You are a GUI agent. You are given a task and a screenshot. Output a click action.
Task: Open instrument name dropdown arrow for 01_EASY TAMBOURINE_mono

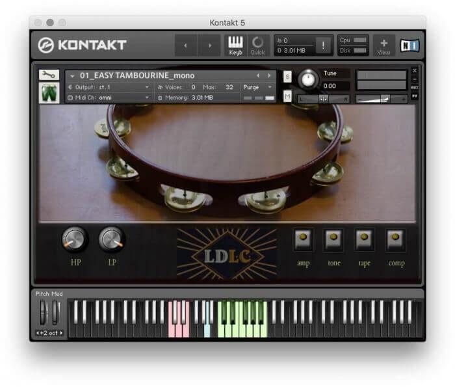coord(71,75)
